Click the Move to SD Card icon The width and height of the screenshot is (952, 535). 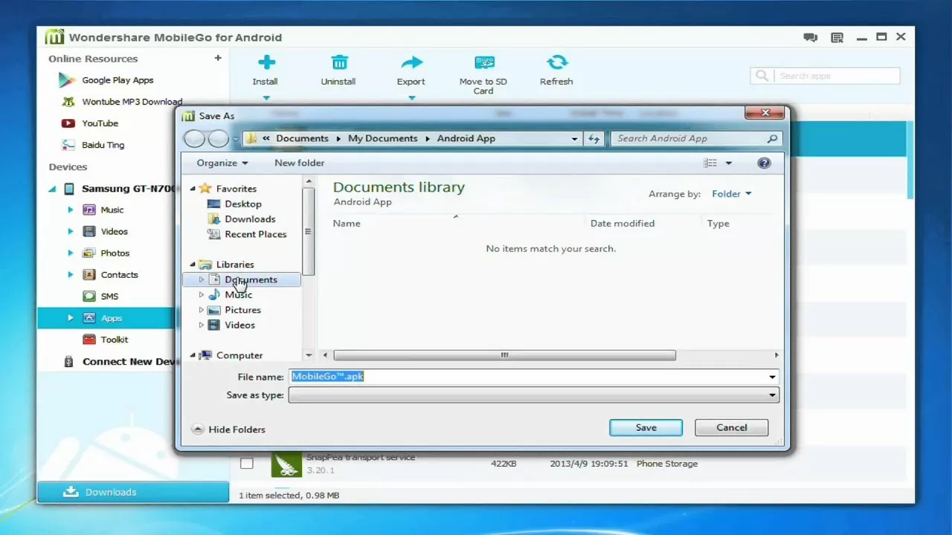tap(484, 62)
